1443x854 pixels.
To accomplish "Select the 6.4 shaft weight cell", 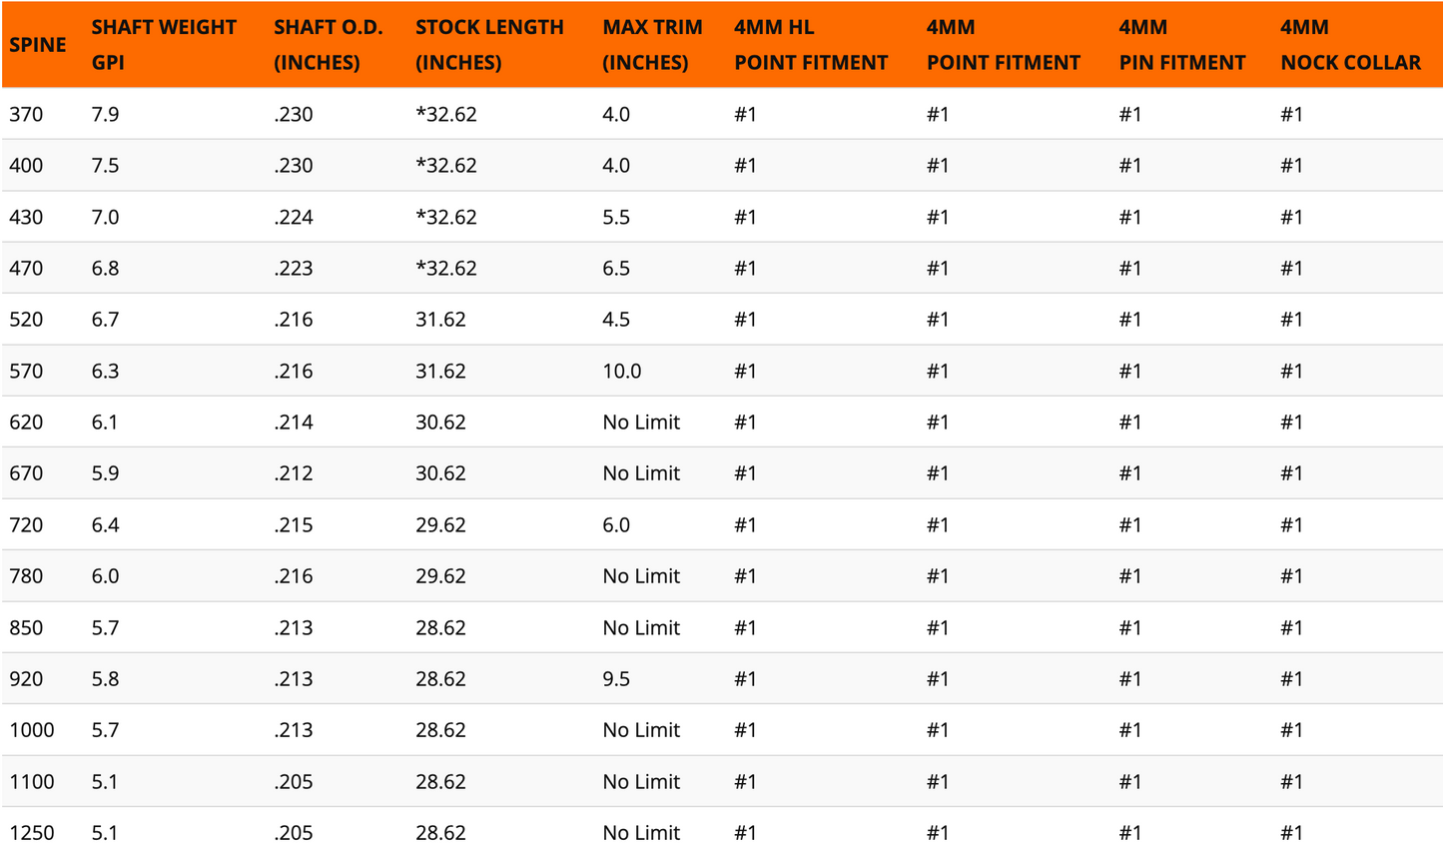I will [105, 525].
